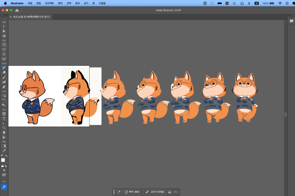Viewport: 295px width, 196px height.
Task: Select the Touch Type tool
Action: click(x=4, y=114)
